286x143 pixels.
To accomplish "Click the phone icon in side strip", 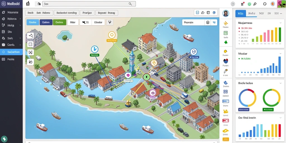I will point(226,82).
